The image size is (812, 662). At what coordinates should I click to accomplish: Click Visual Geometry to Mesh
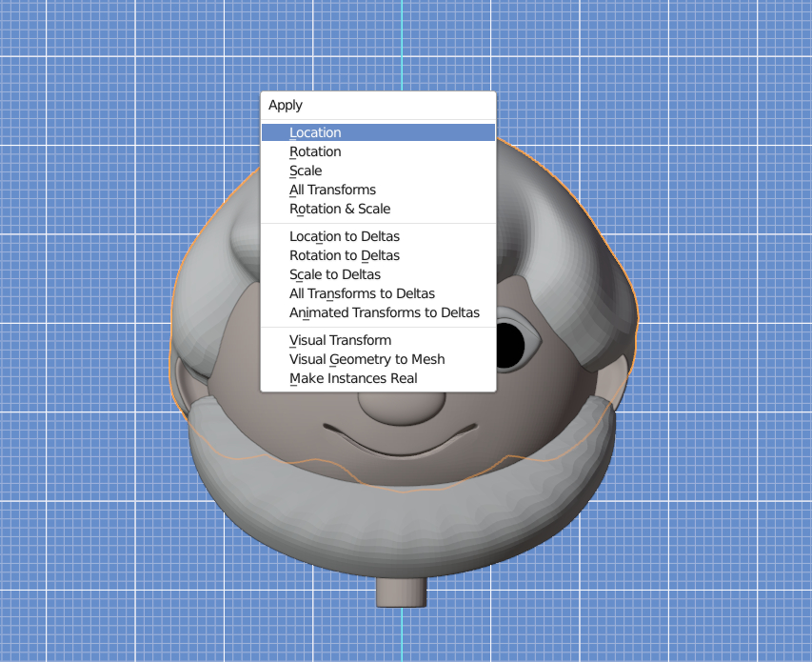[366, 359]
